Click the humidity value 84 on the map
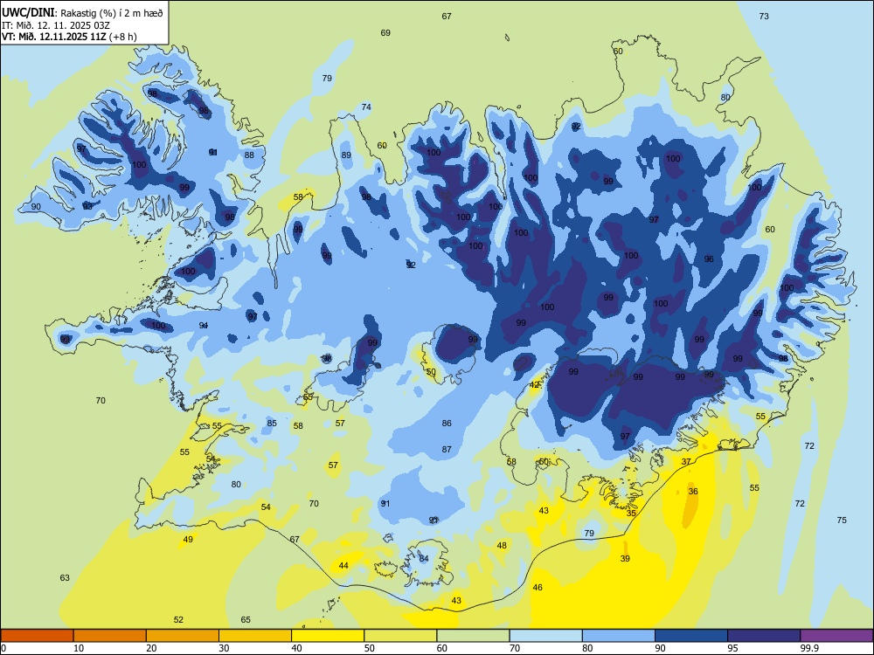Viewport: 874px width, 655px height. (x=424, y=559)
